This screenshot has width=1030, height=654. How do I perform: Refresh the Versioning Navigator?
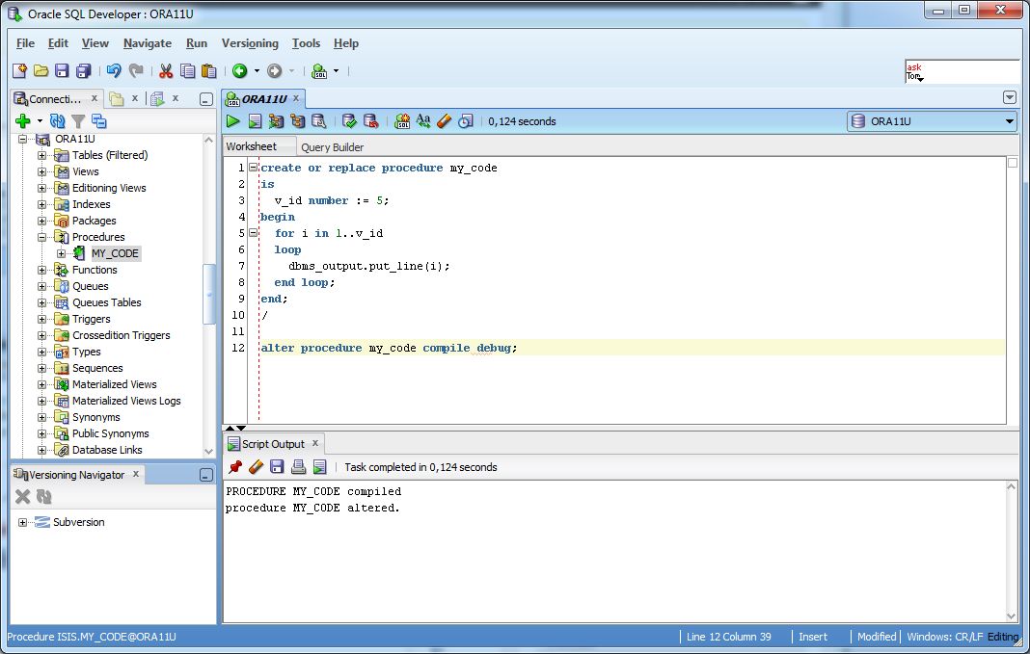pyautogui.click(x=44, y=497)
